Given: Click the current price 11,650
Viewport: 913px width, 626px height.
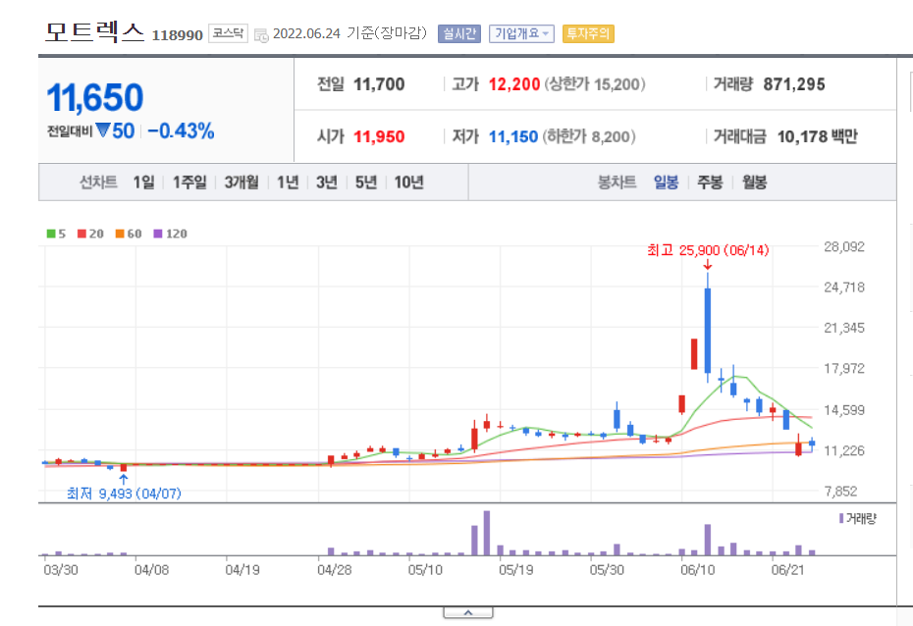Looking at the screenshot, I should pyautogui.click(x=95, y=98).
